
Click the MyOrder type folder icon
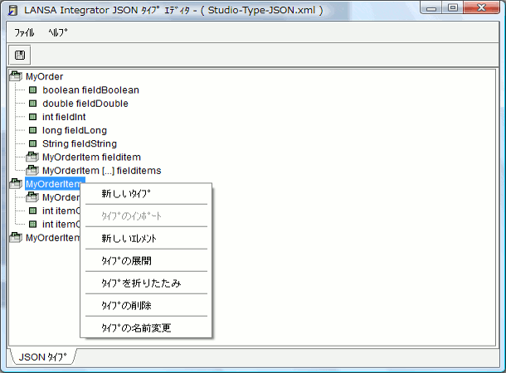tap(16, 76)
